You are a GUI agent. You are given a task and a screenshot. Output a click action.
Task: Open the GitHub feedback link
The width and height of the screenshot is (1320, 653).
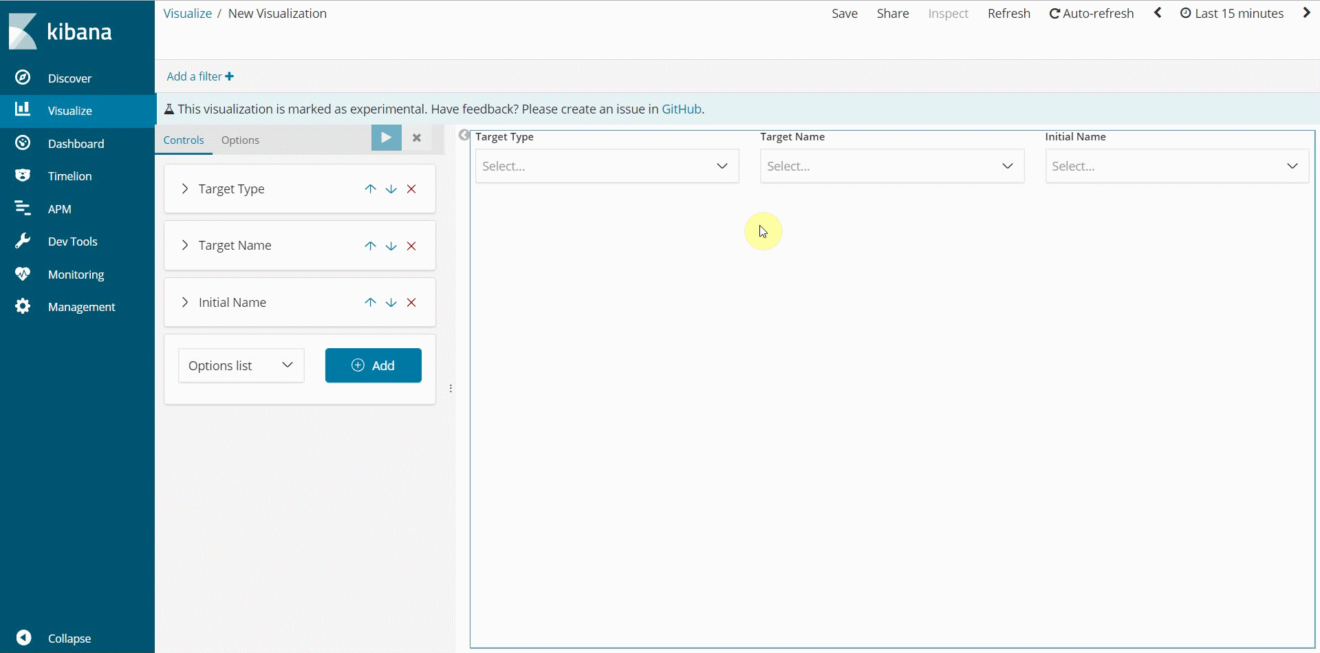point(680,109)
